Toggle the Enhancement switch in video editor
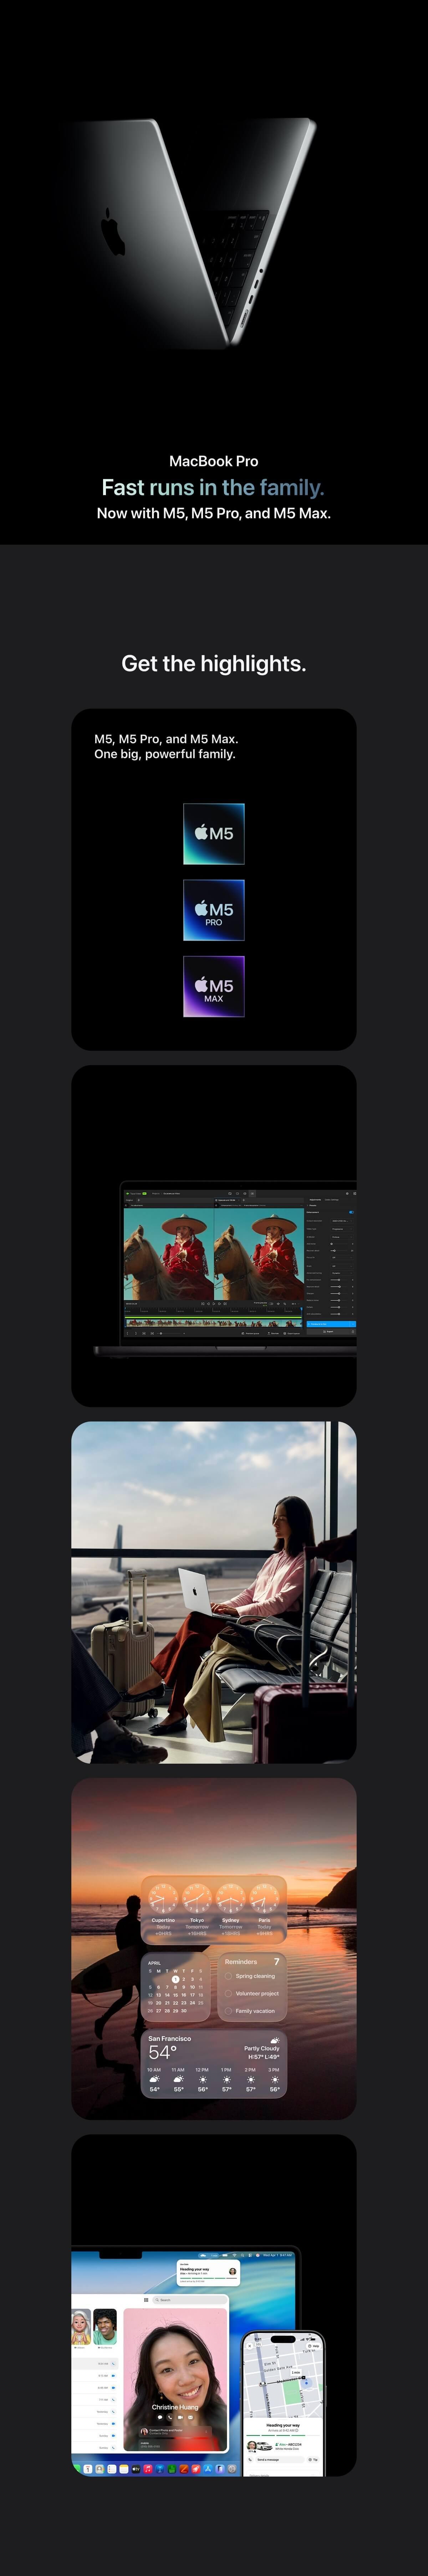The image size is (428, 2576). click(351, 1212)
